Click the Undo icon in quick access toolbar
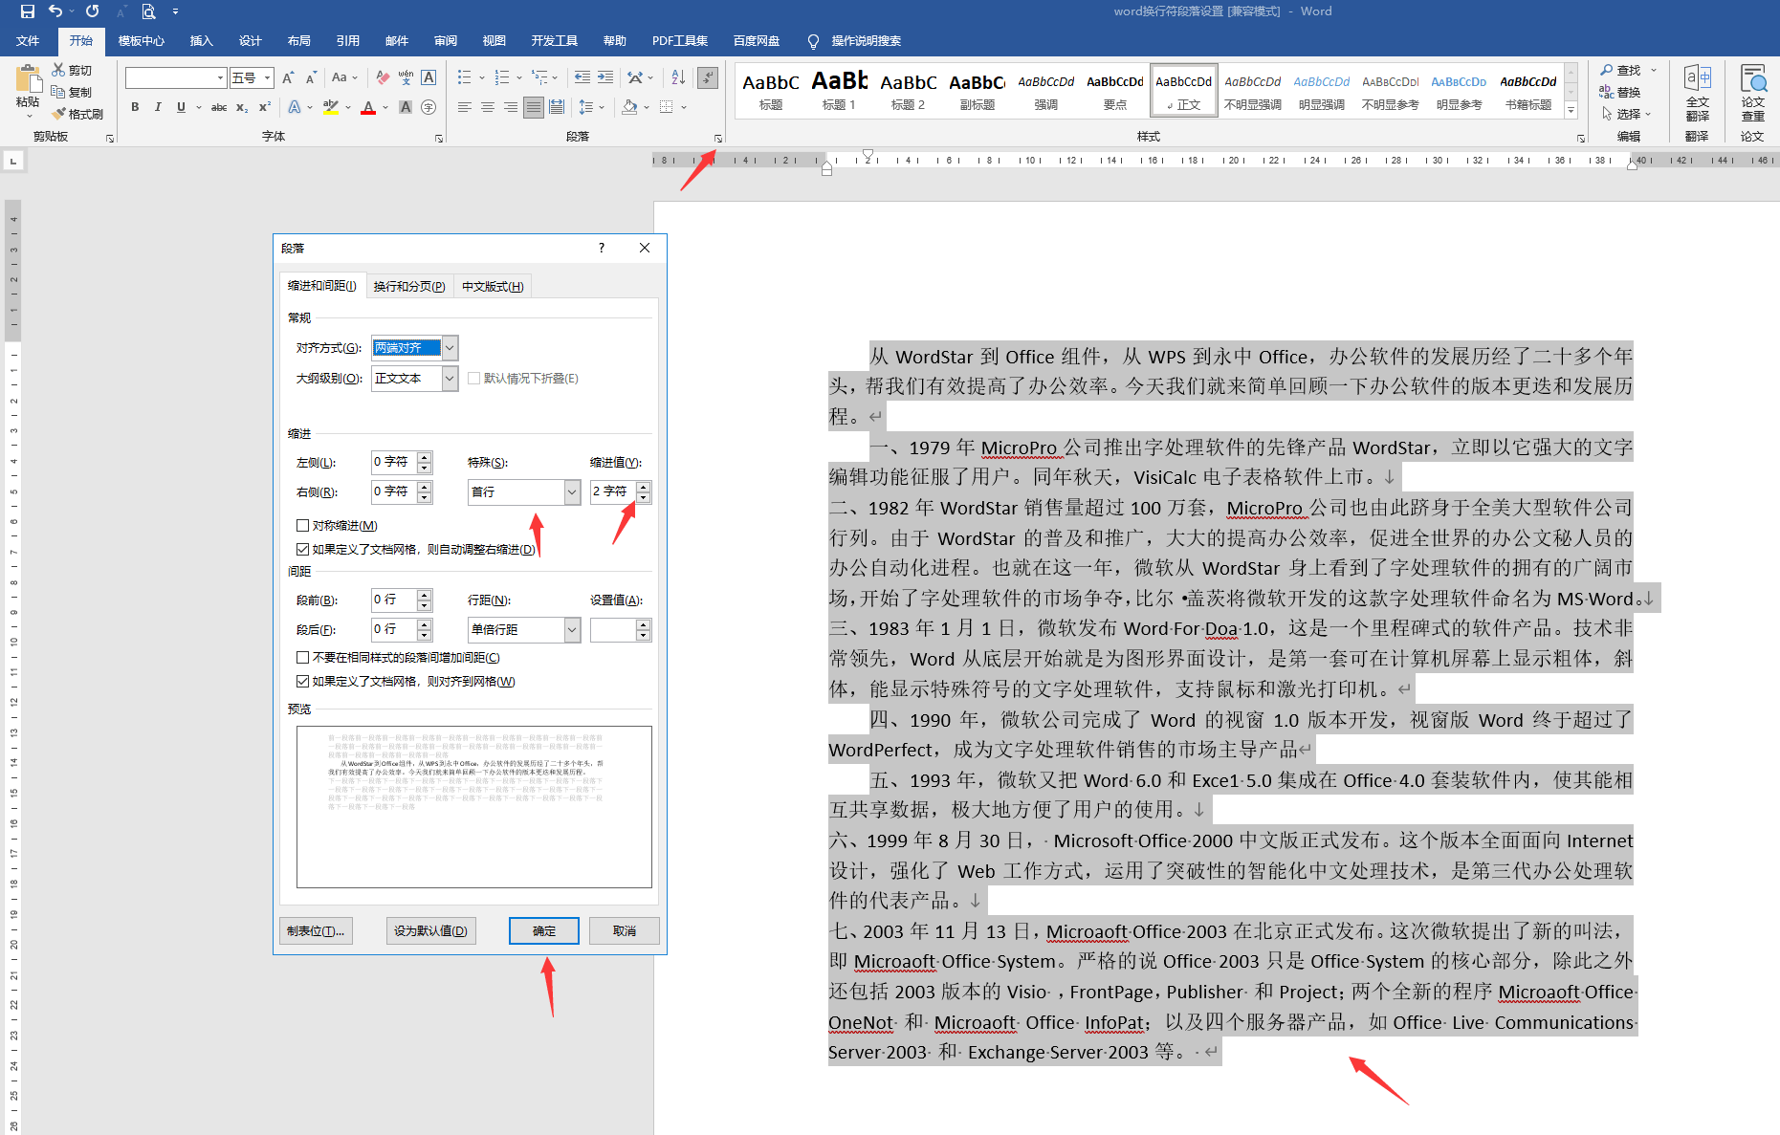The height and width of the screenshot is (1135, 1780). click(55, 11)
